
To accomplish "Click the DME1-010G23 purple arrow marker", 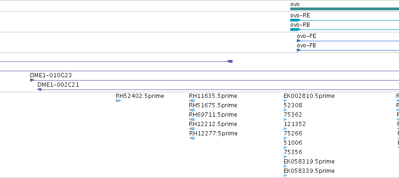I will tap(32, 80).
